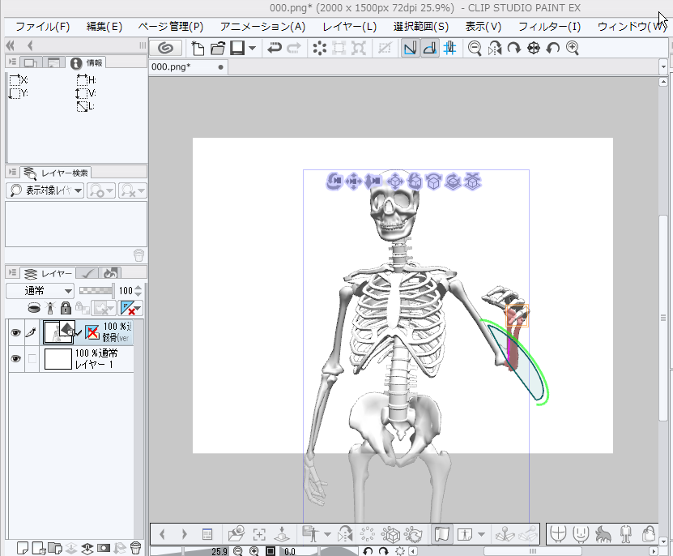The width and height of the screenshot is (673, 556).
Task: Open the ファイル(F) menu
Action: [42, 27]
